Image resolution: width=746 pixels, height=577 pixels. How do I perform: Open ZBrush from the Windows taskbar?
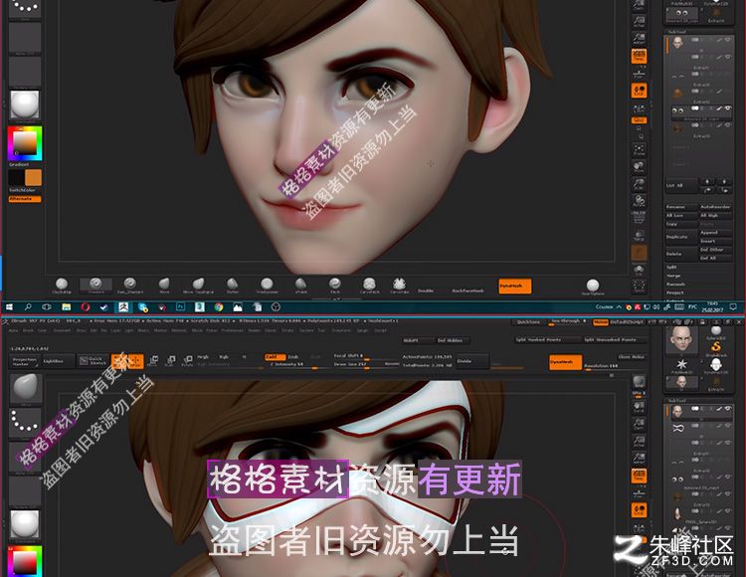click(x=123, y=307)
